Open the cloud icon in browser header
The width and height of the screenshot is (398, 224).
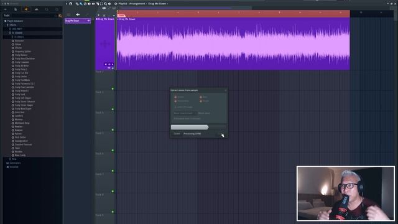click(36, 9)
